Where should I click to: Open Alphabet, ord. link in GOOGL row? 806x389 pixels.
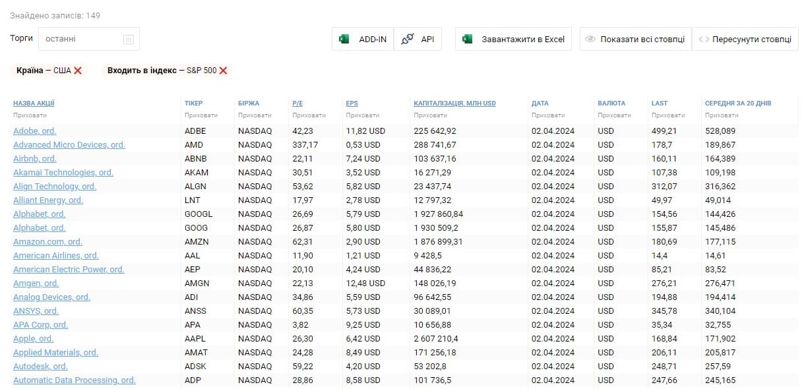39,214
